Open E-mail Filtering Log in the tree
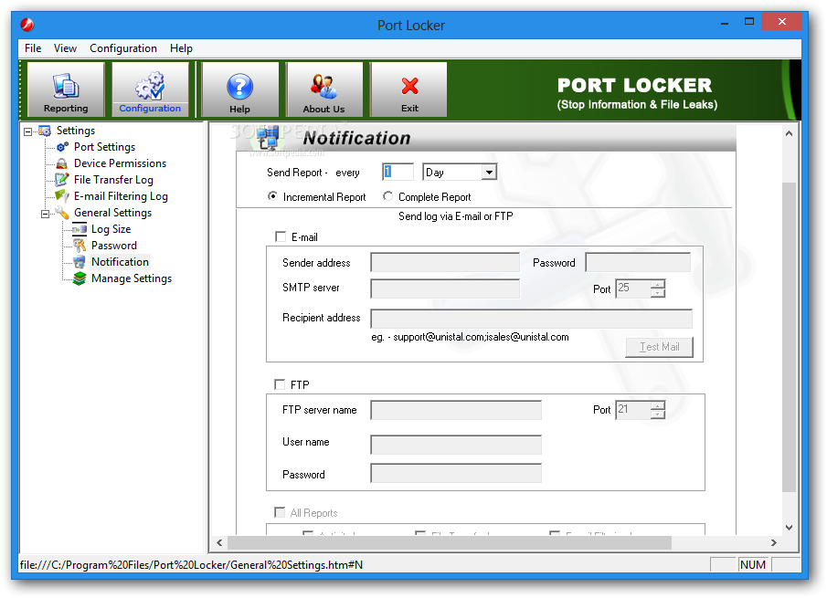The height and width of the screenshot is (598, 827). (121, 196)
